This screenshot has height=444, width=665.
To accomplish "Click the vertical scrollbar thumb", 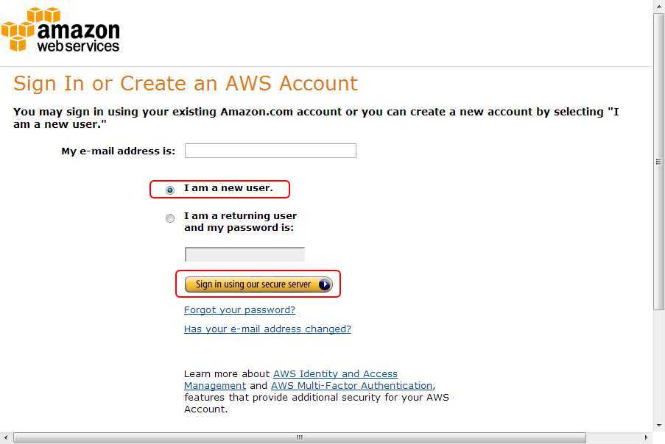I will 658,161.
